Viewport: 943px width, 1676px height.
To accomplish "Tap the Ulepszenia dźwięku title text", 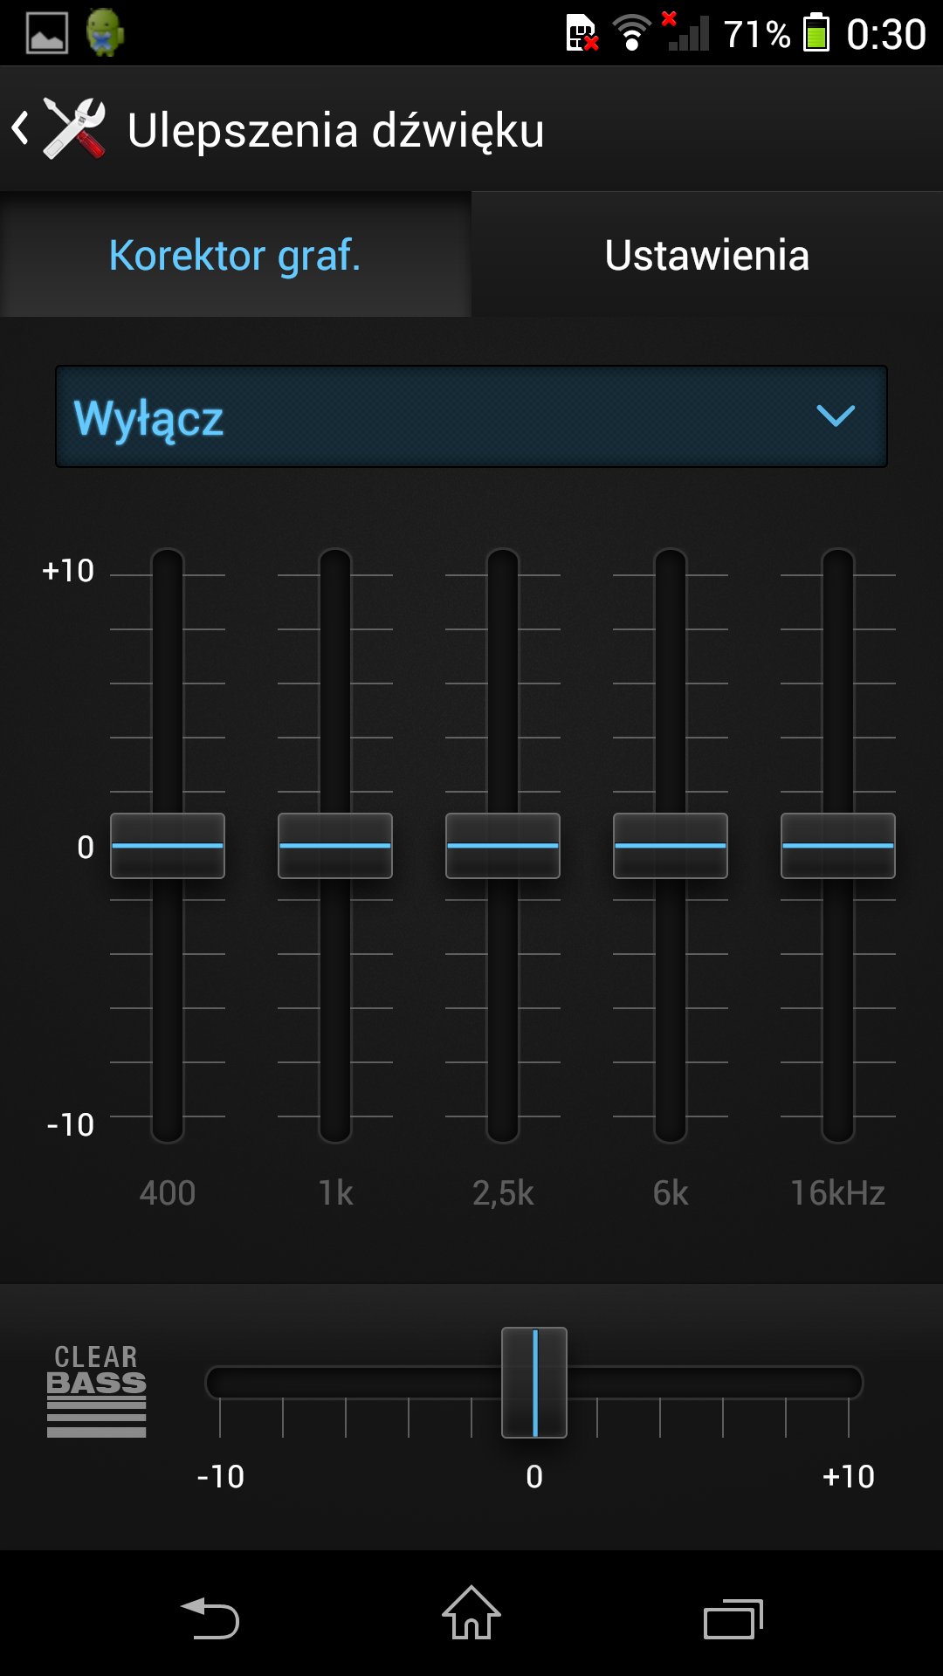I will tap(335, 130).
